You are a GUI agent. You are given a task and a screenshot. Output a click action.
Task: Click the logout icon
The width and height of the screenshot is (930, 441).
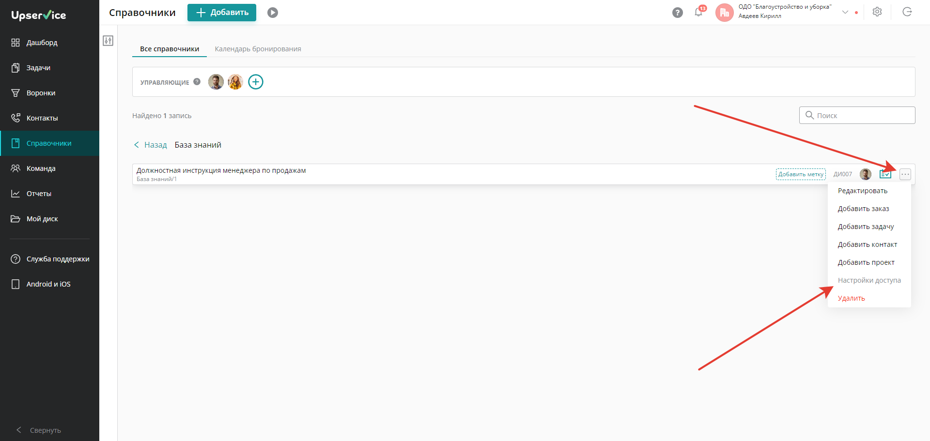pyautogui.click(x=907, y=12)
